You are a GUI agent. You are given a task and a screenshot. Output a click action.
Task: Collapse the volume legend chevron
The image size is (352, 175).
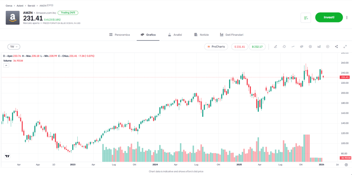click(6, 66)
